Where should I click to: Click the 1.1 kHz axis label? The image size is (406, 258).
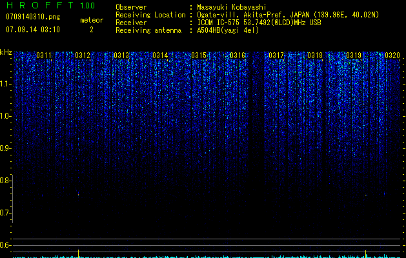click(x=5, y=84)
